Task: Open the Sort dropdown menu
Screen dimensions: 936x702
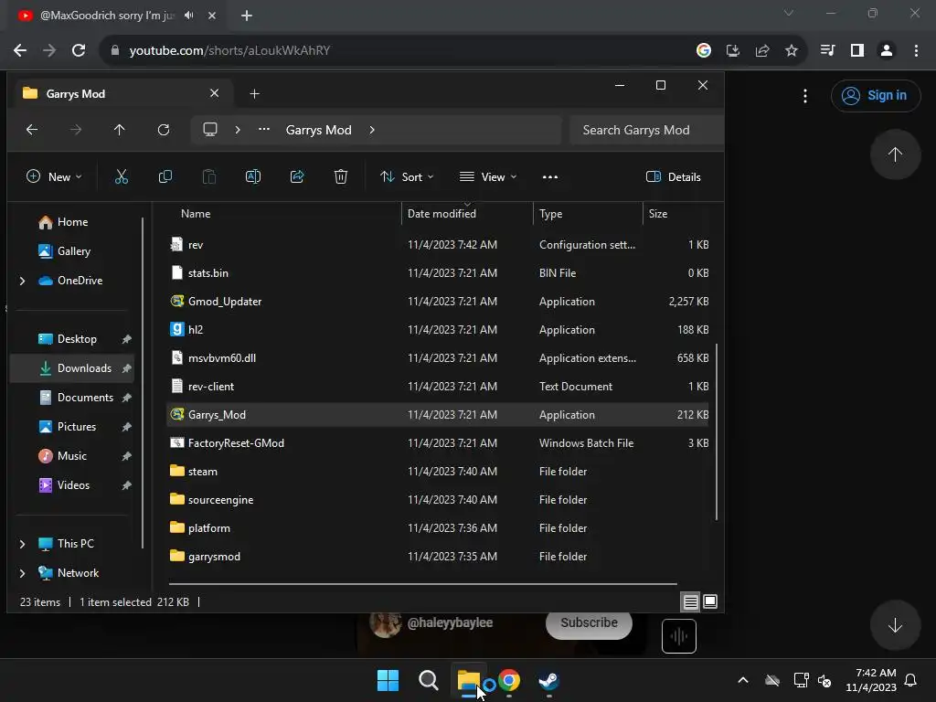Action: (x=407, y=176)
